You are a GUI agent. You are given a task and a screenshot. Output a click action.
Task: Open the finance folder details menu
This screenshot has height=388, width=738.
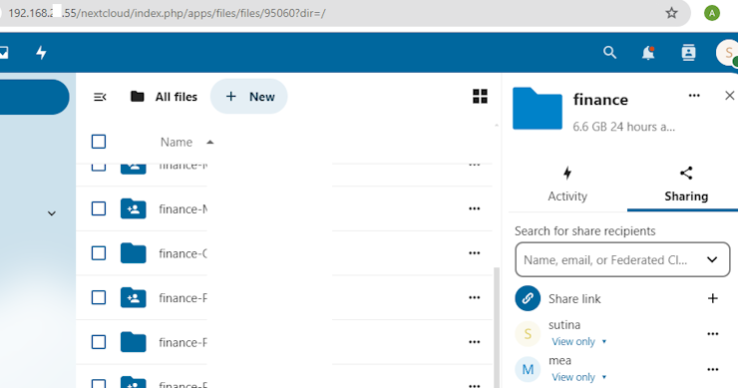(x=694, y=96)
